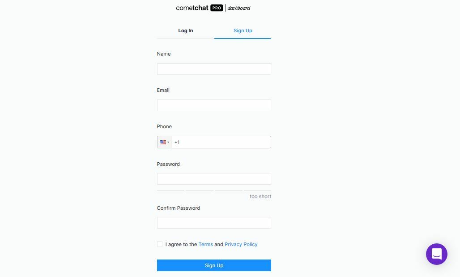Click the 'I agree to the' label text

coord(181,244)
